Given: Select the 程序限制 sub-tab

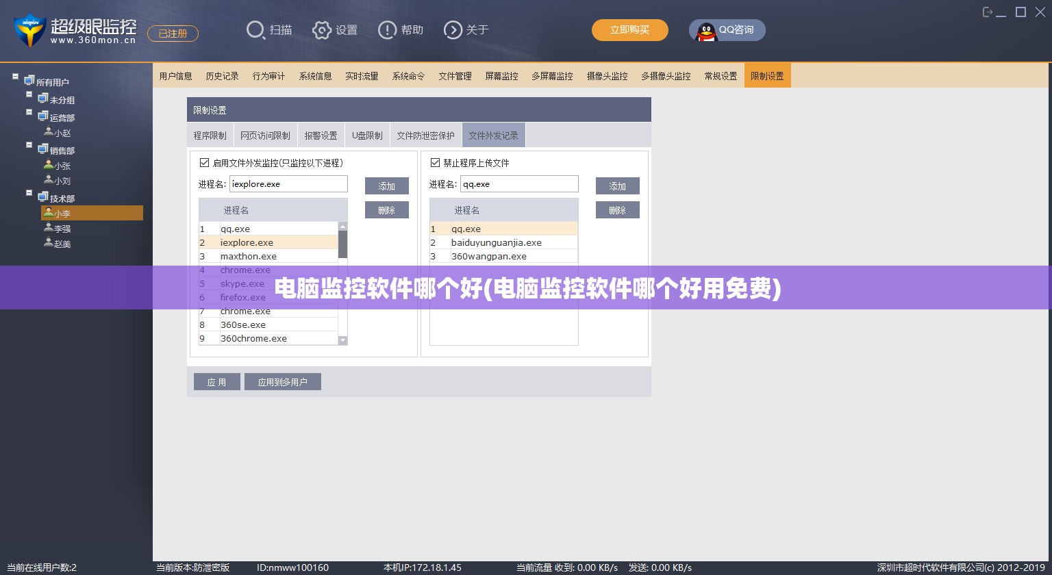Looking at the screenshot, I should pos(210,136).
